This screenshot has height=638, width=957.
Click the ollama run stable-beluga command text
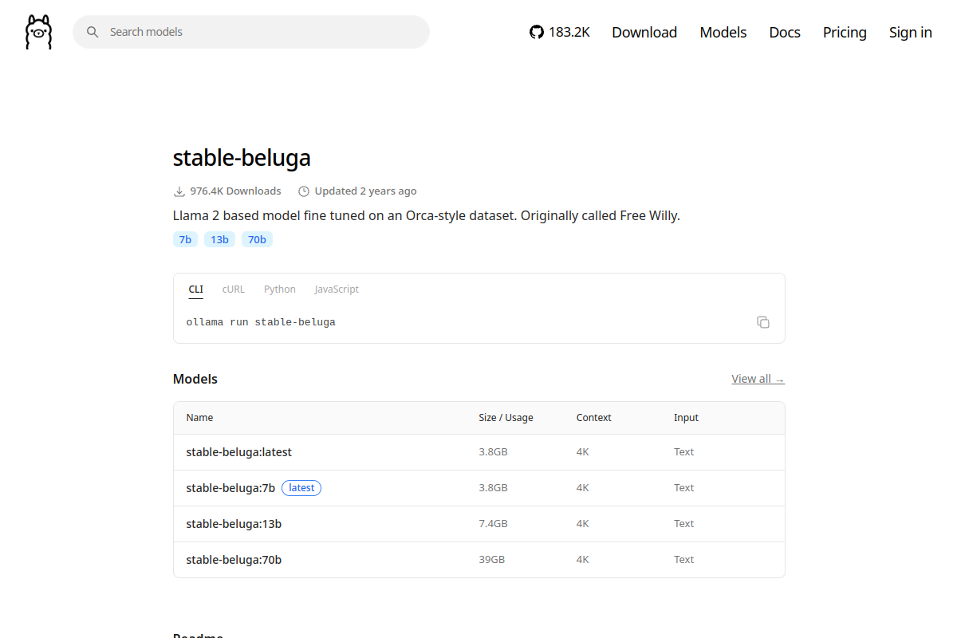click(261, 322)
